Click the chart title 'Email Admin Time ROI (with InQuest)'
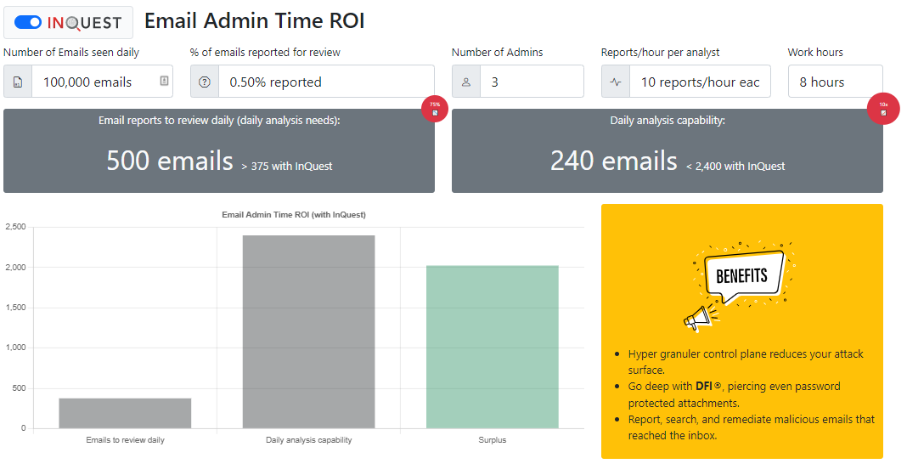The image size is (907, 475). pos(294,215)
